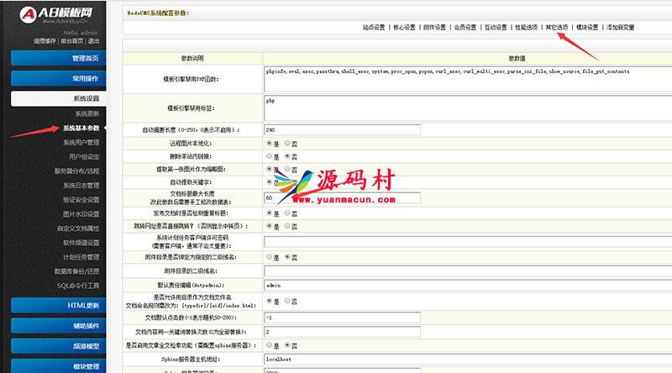Open 软件频道设置 in the sidebar

coord(81,243)
